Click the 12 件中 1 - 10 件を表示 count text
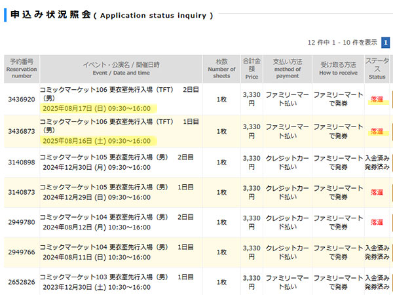This screenshot has width=393, height=295. (x=342, y=43)
